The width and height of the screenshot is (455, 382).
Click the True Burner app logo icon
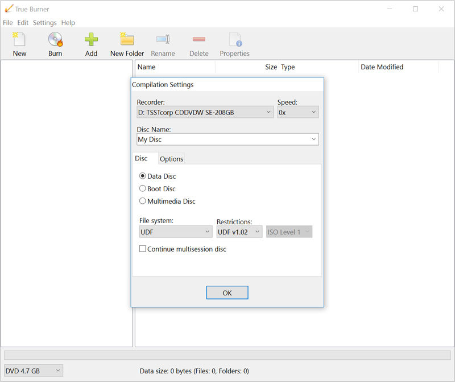coord(9,9)
